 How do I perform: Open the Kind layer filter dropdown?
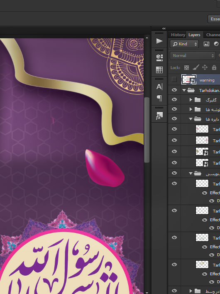[x=184, y=44]
